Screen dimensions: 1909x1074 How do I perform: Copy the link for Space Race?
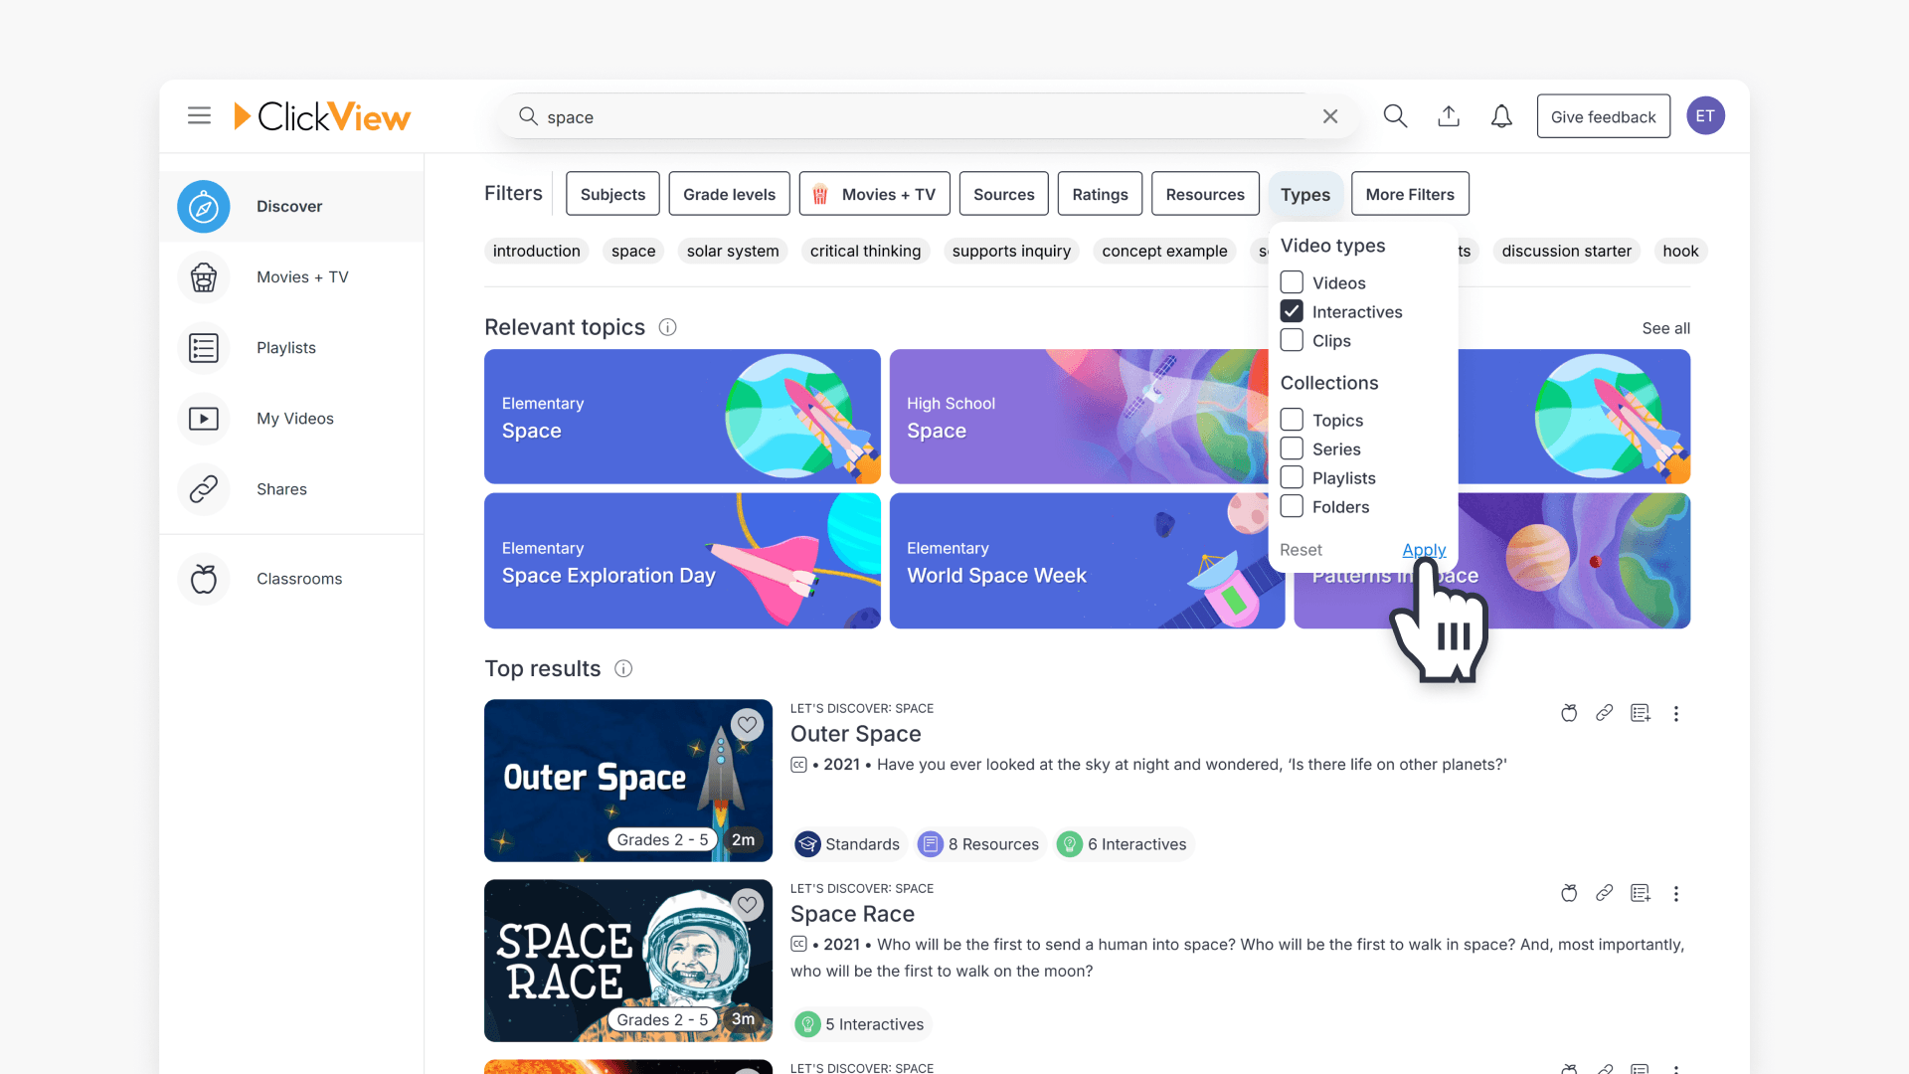pyautogui.click(x=1605, y=893)
